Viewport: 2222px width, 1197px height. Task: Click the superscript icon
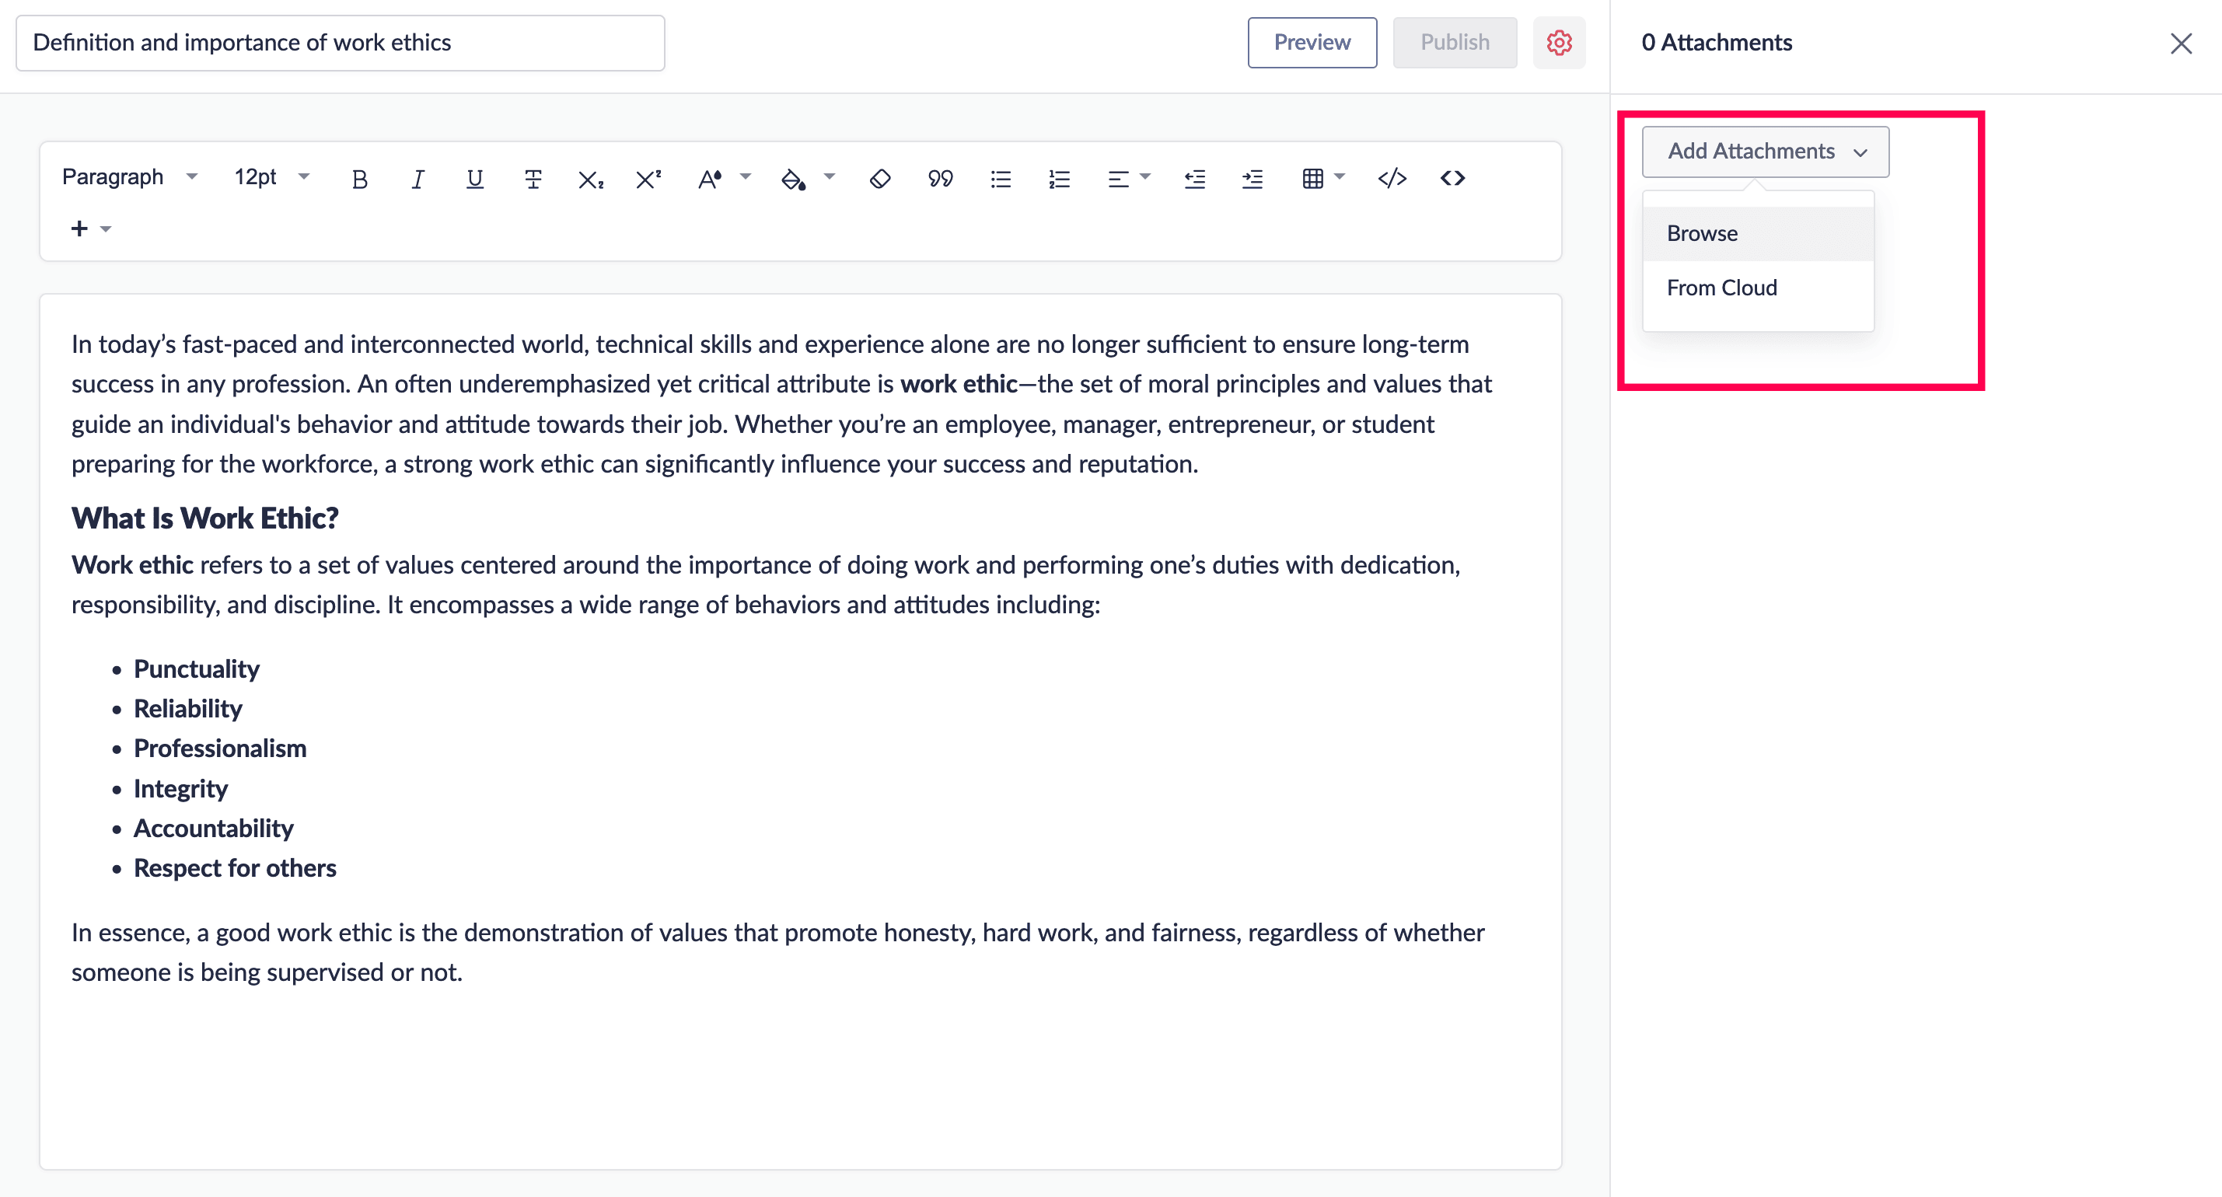648,179
